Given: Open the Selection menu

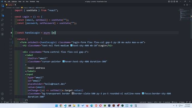Looking at the screenshot, I should pyautogui.click(x=14, y=1).
